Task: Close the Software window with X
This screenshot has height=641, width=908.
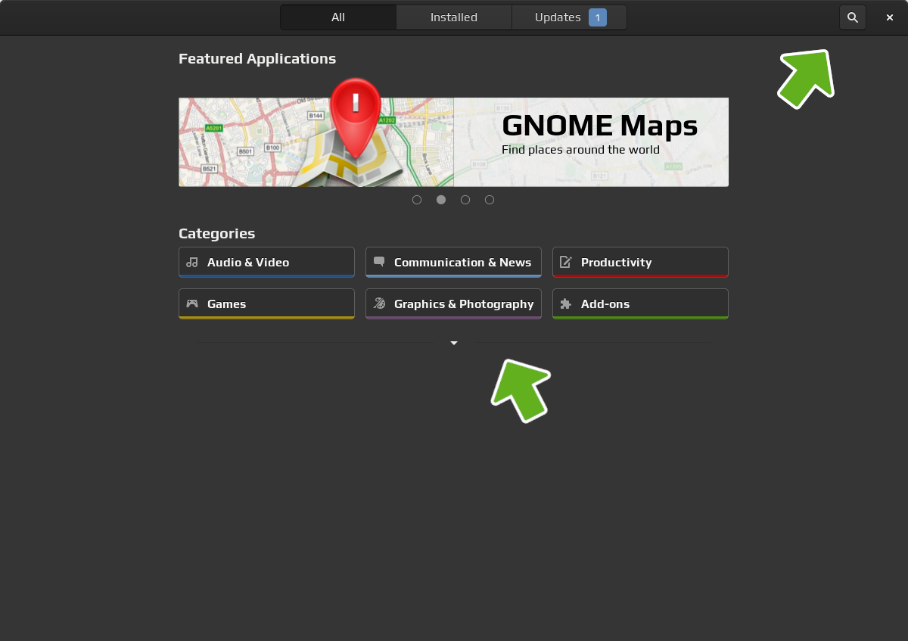Action: (x=890, y=17)
